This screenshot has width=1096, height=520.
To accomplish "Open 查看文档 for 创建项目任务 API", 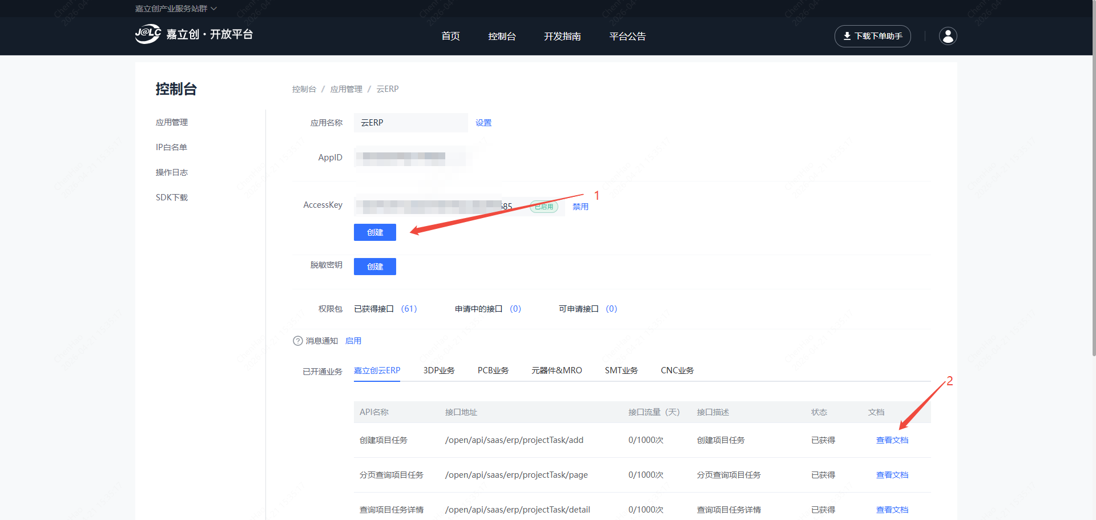I will pos(892,440).
